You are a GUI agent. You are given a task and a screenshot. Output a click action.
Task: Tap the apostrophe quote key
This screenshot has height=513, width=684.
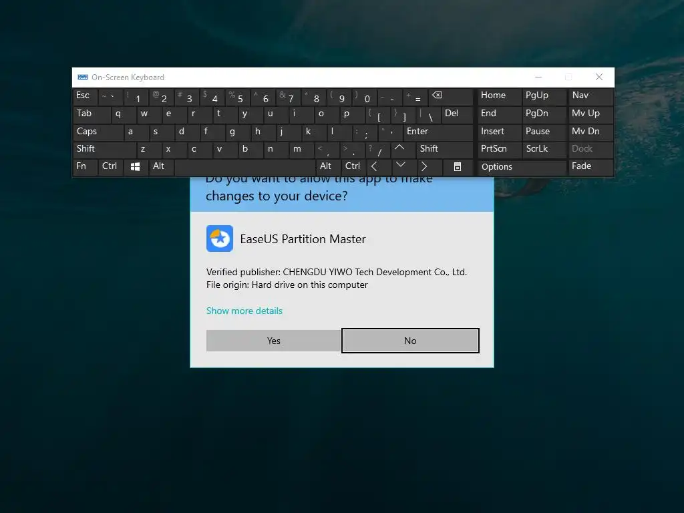click(x=390, y=132)
